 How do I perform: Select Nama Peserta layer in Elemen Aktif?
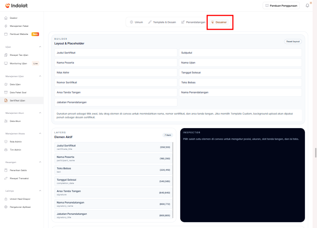pos(113,159)
